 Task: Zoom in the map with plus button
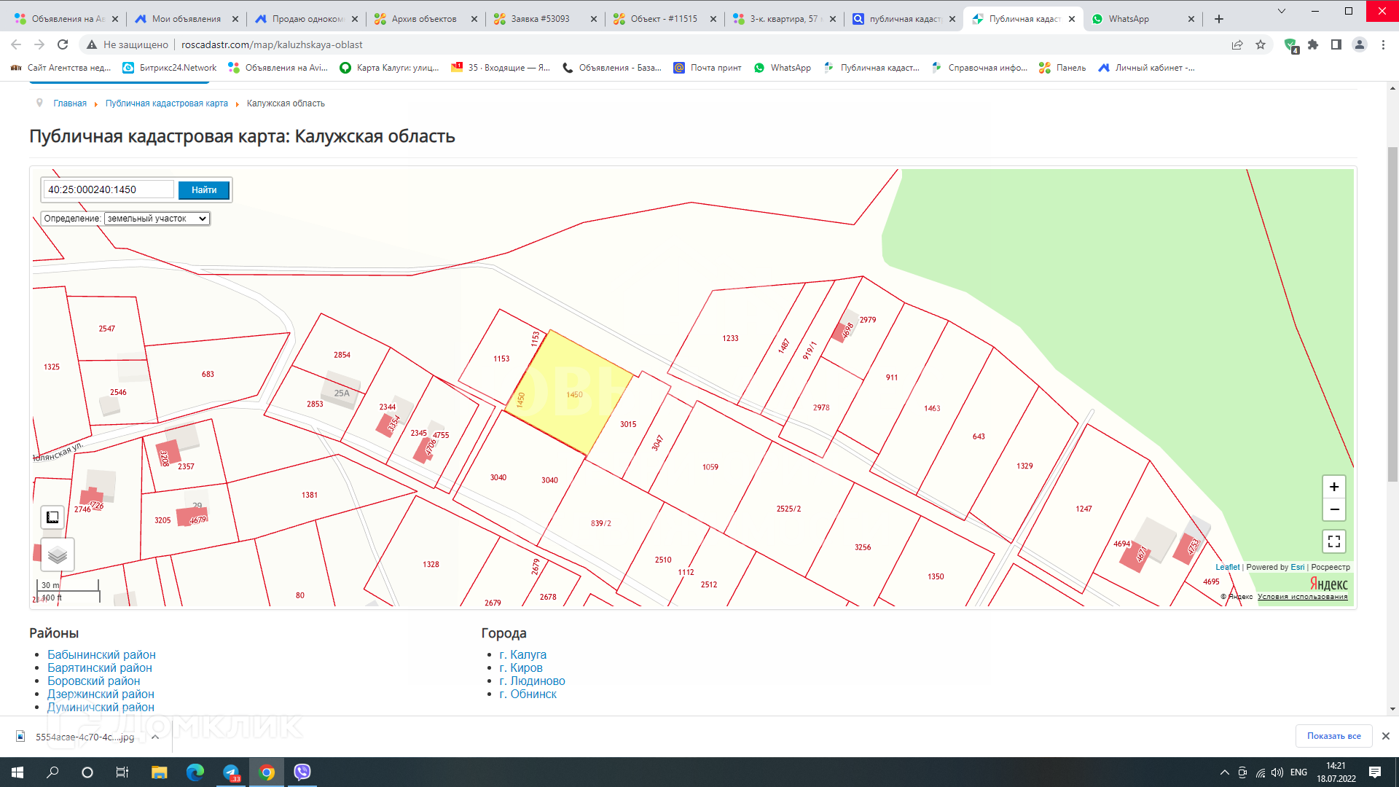coord(1333,487)
